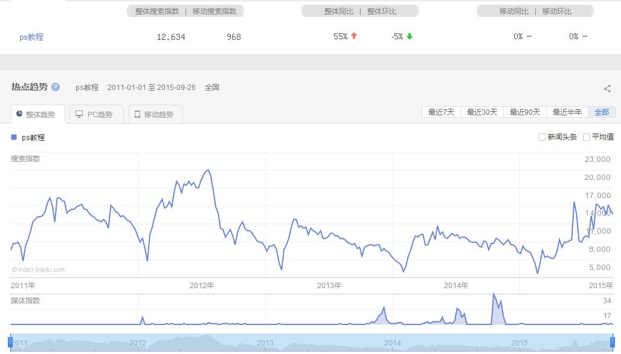Viewport: 621px width, 354px height.
Task: Click the phone icon in 移动趋势 tab
Action: pyautogui.click(x=137, y=114)
